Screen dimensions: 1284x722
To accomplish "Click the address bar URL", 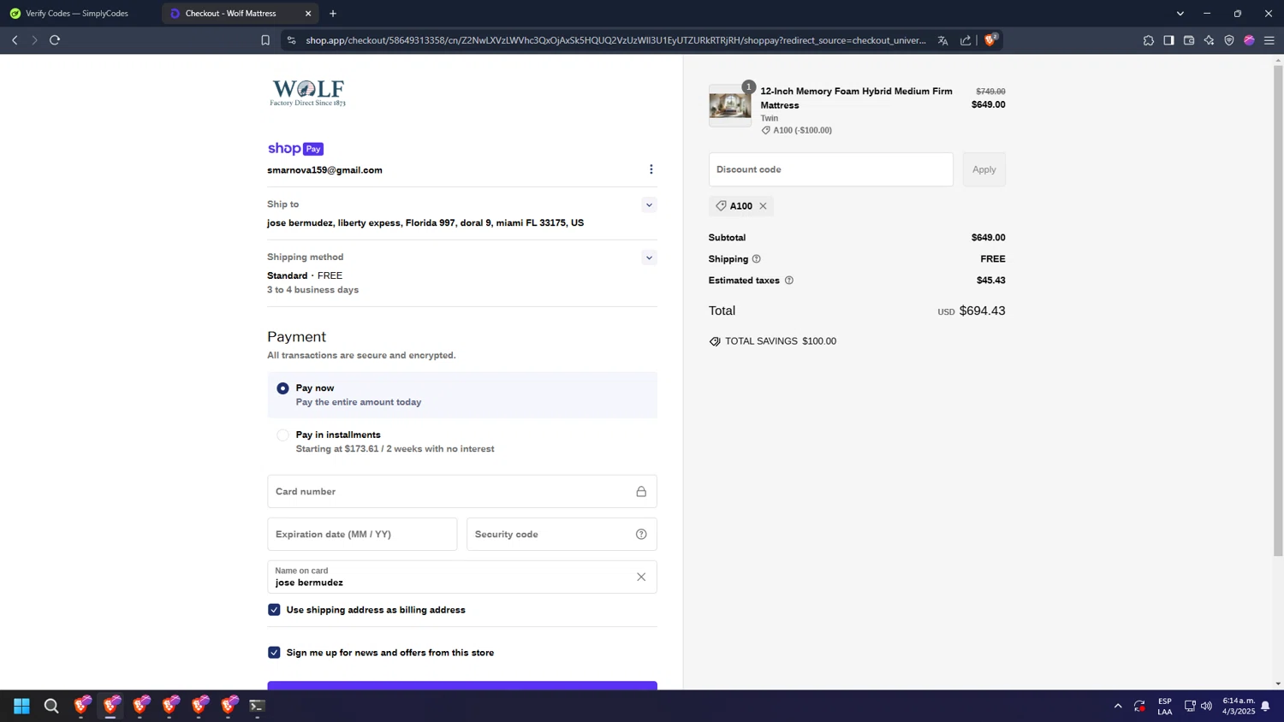I will tap(615, 40).
